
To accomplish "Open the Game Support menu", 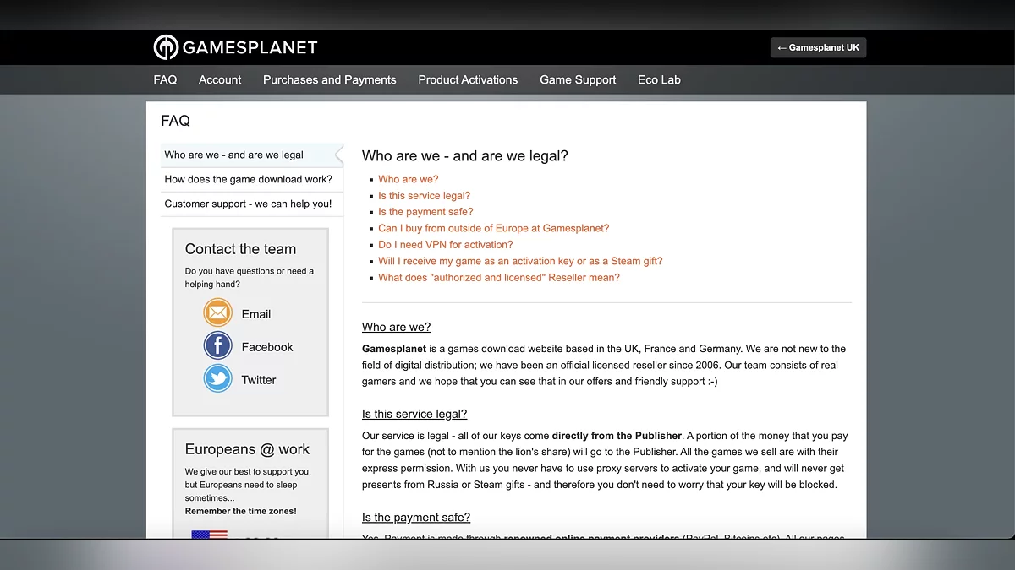I will [578, 79].
